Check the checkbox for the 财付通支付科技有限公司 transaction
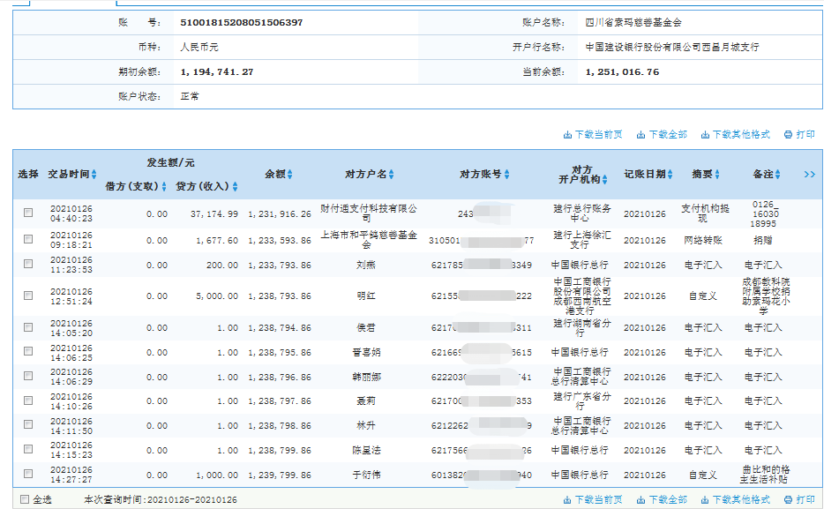This screenshot has height=509, width=824. pos(28,213)
